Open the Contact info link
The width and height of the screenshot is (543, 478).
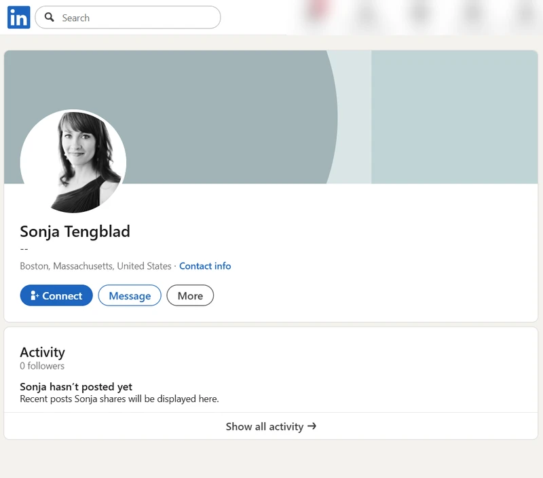pos(205,266)
